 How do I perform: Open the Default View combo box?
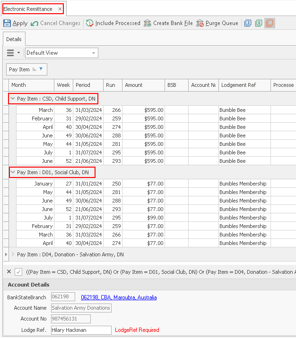pyautogui.click(x=61, y=53)
